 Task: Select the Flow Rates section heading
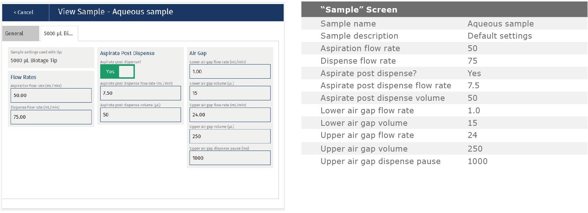23,77
